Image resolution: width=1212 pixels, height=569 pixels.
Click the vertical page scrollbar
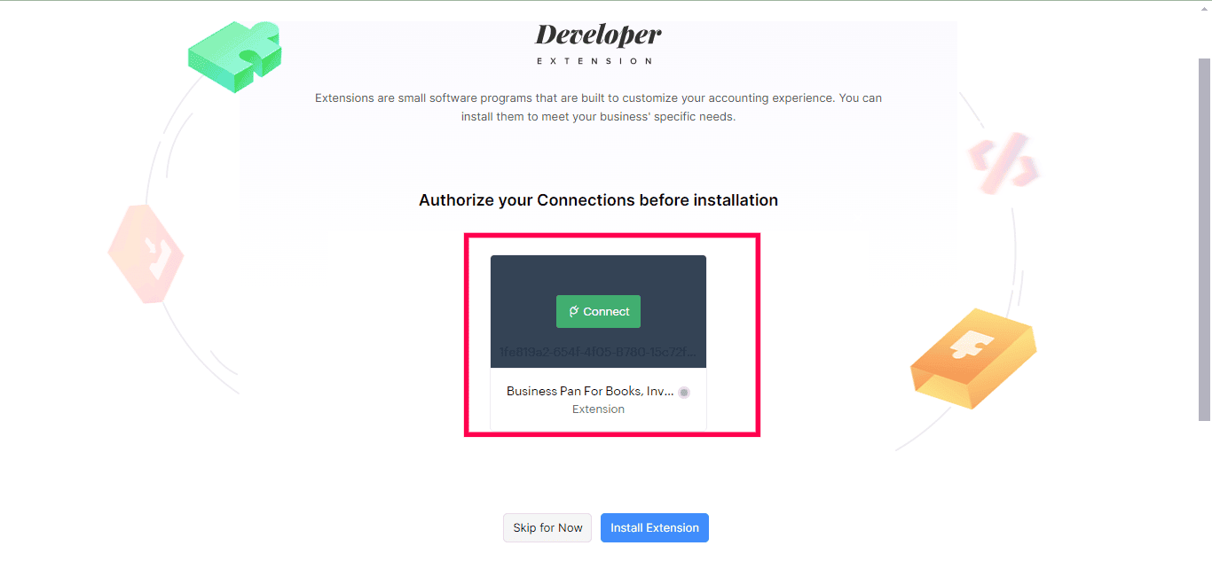1204,239
